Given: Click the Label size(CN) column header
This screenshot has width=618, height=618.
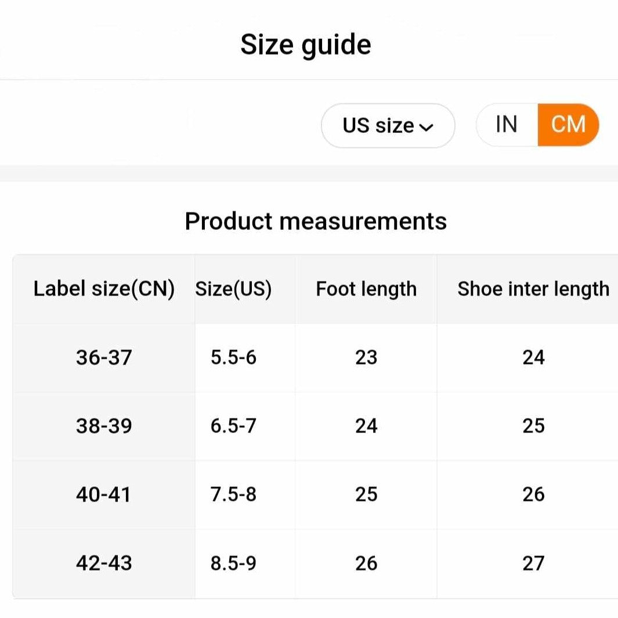Looking at the screenshot, I should (104, 288).
